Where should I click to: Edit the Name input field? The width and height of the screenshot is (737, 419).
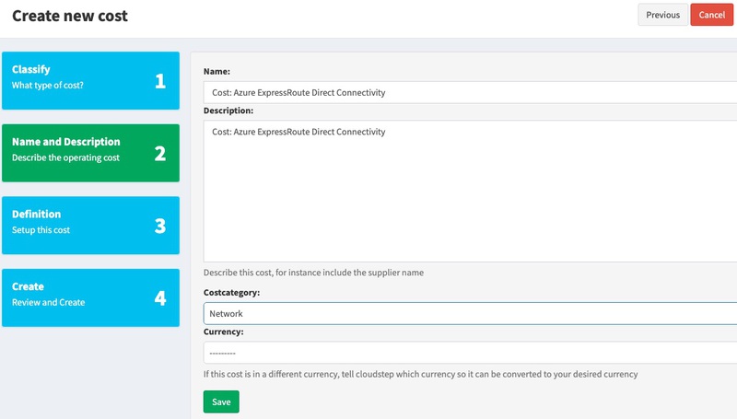pyautogui.click(x=470, y=92)
